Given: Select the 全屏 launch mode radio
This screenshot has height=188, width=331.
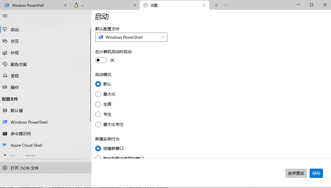Looking at the screenshot, I should pyautogui.click(x=98, y=104).
